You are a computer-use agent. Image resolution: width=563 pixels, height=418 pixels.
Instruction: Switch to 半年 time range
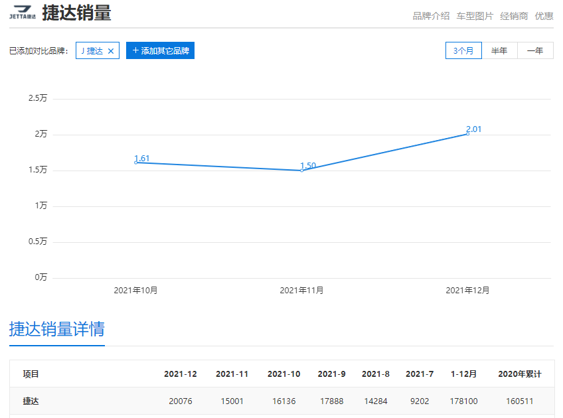pos(499,50)
